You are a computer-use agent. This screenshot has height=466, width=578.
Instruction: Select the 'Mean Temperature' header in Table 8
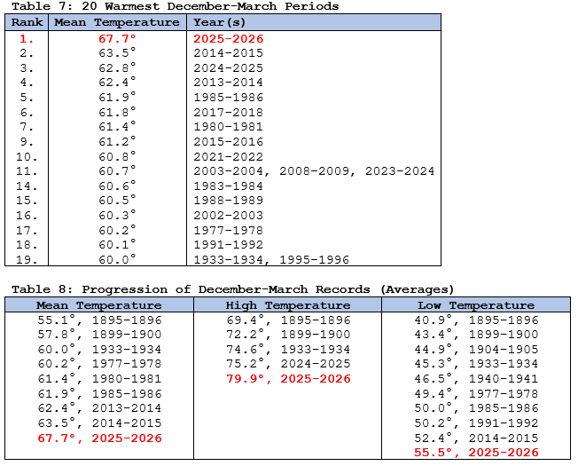click(x=98, y=305)
